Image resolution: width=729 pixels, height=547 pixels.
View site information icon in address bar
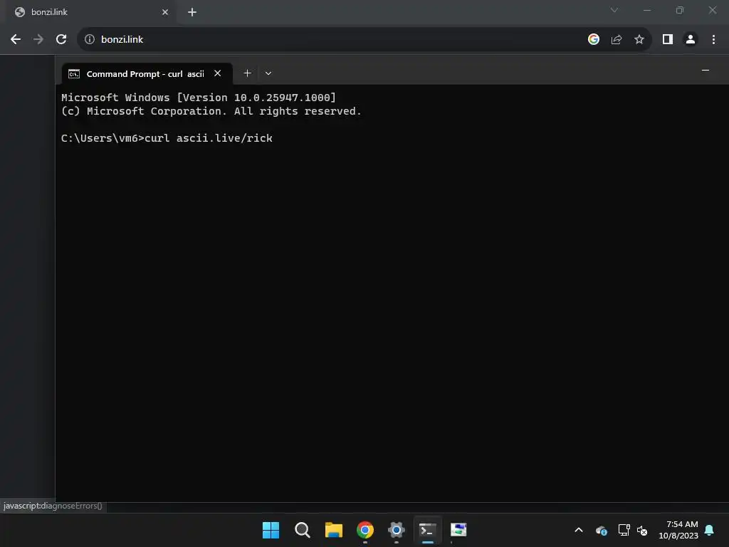click(x=89, y=40)
